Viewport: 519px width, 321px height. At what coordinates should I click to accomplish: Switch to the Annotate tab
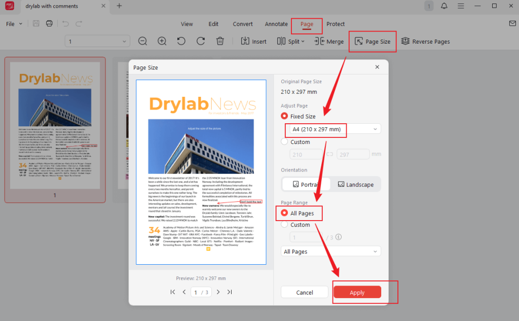coord(276,23)
